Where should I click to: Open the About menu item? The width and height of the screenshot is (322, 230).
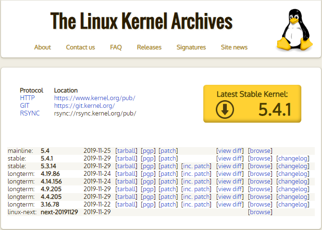click(42, 47)
